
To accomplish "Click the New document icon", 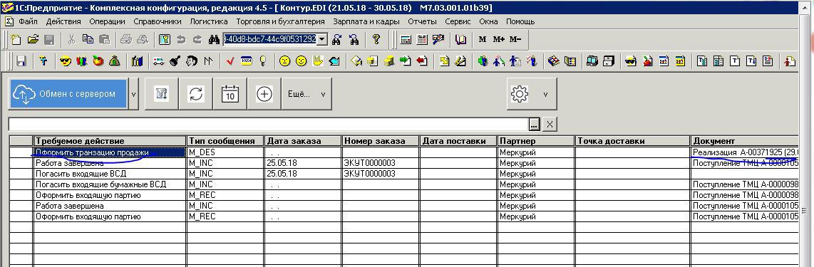I will pyautogui.click(x=16, y=39).
